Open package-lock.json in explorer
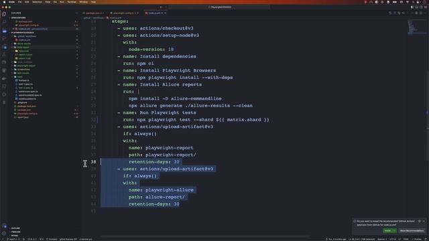This screenshot has height=241, width=429. pos(27,106)
